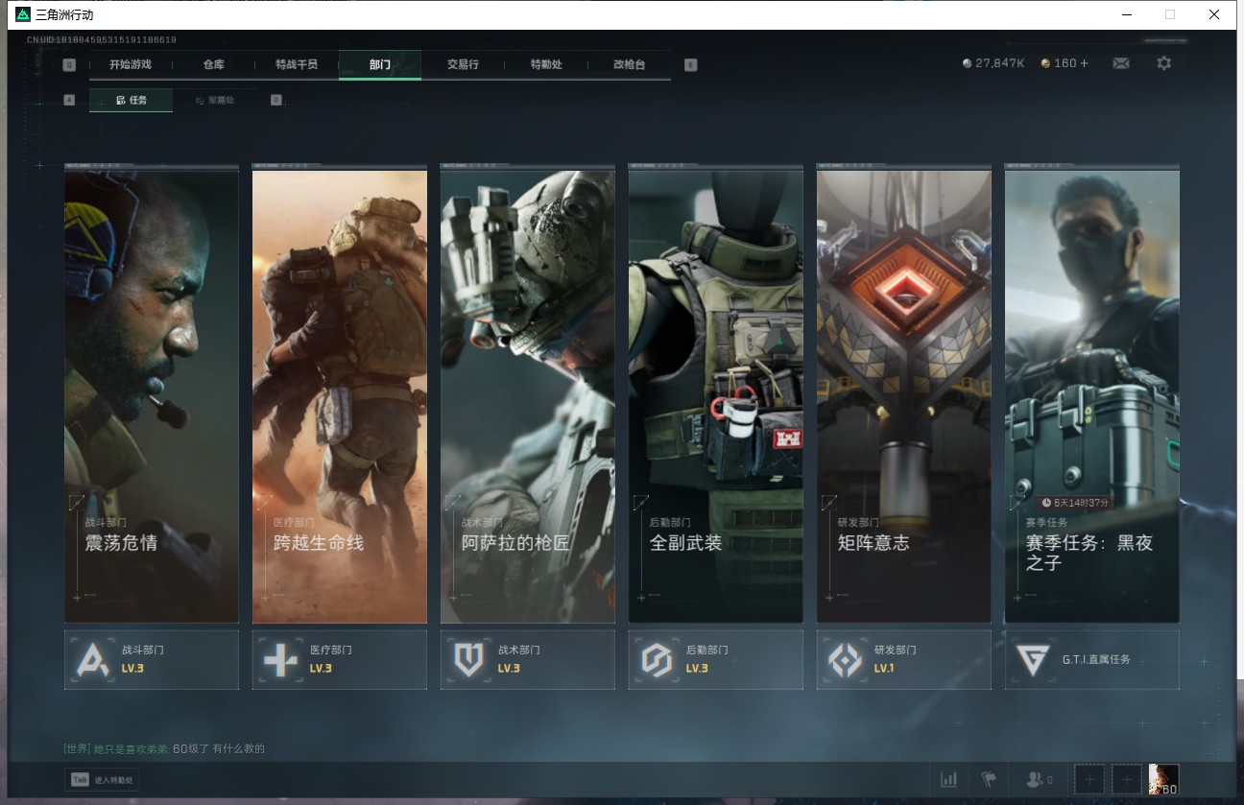Add teammate in second empty squad slot

1126,779
